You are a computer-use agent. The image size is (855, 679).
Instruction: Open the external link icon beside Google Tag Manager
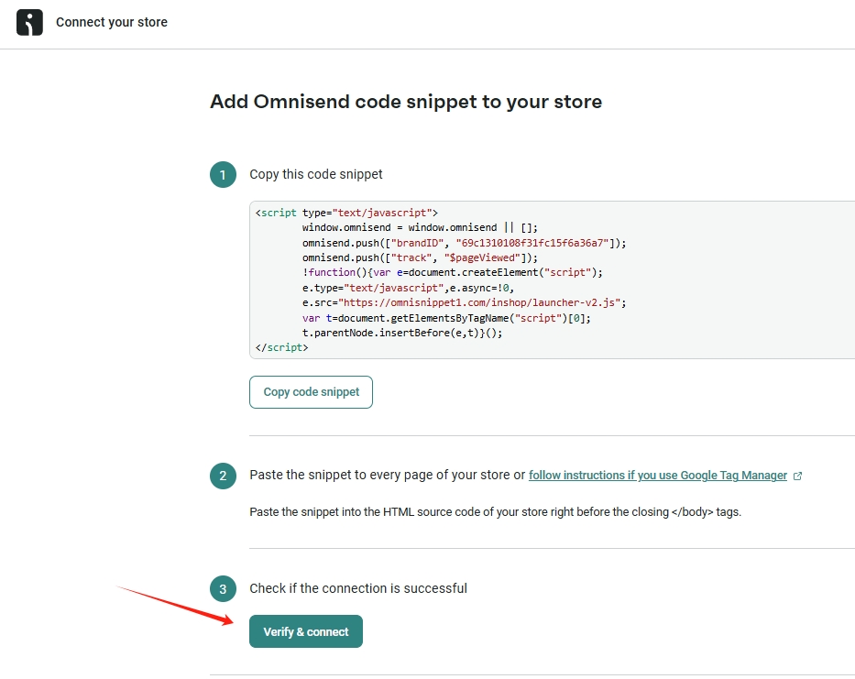pyautogui.click(x=797, y=476)
